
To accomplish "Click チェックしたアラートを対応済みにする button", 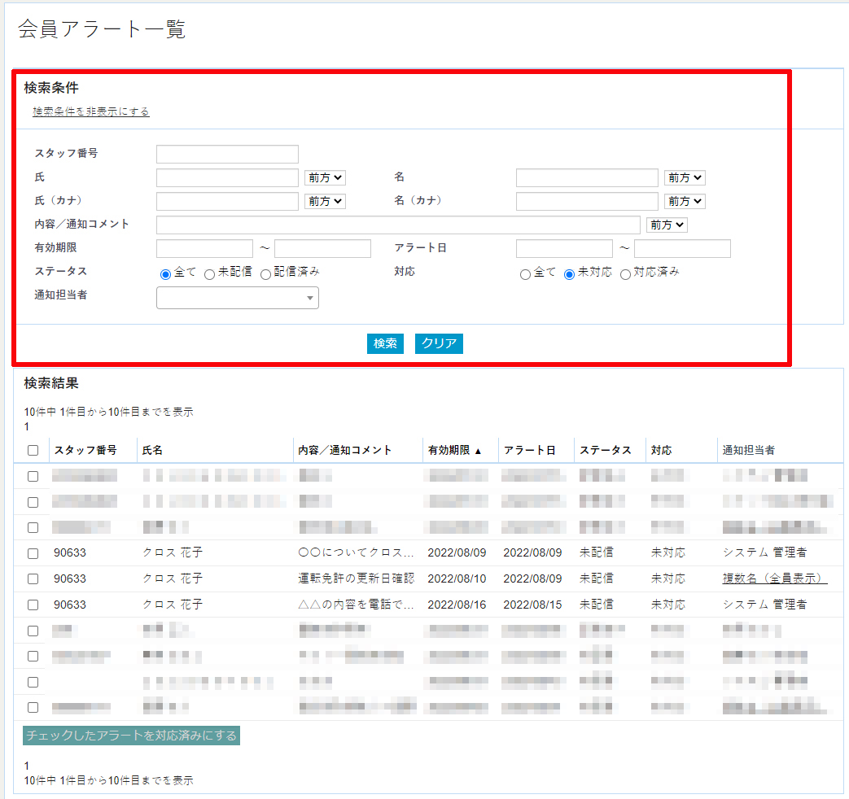I will click(x=132, y=735).
